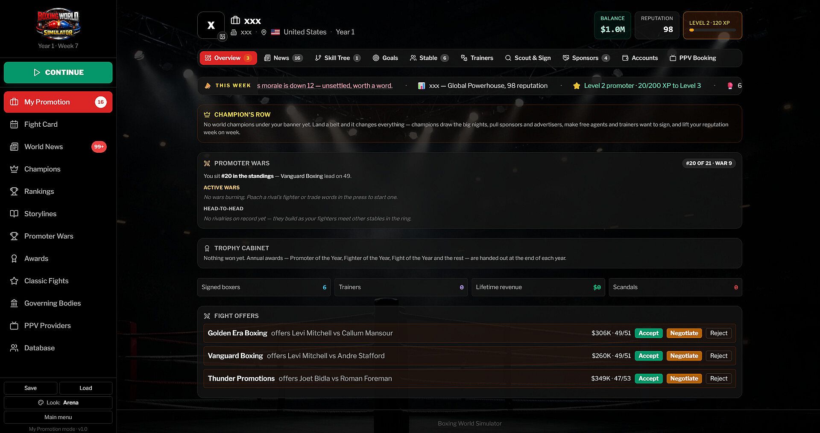Switch to the Trainers tab

(477, 58)
